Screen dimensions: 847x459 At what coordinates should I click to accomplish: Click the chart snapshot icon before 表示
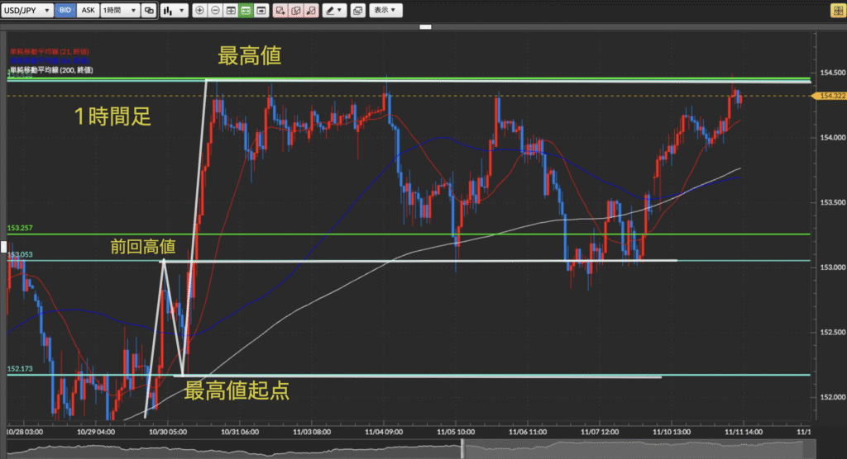357,11
